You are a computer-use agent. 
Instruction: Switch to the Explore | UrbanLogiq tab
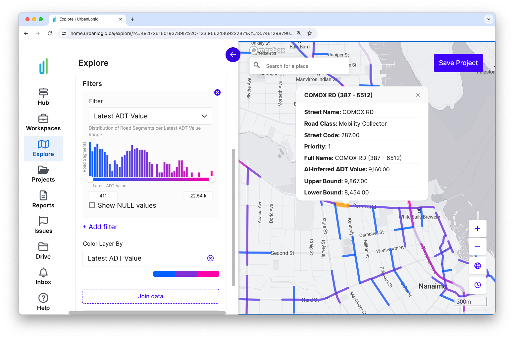[x=84, y=19]
